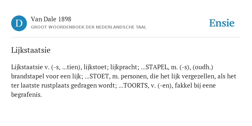Image resolution: width=252 pixels, height=126 pixels.
Task: Select the Van Dale 1898 title
Action: click(51, 19)
